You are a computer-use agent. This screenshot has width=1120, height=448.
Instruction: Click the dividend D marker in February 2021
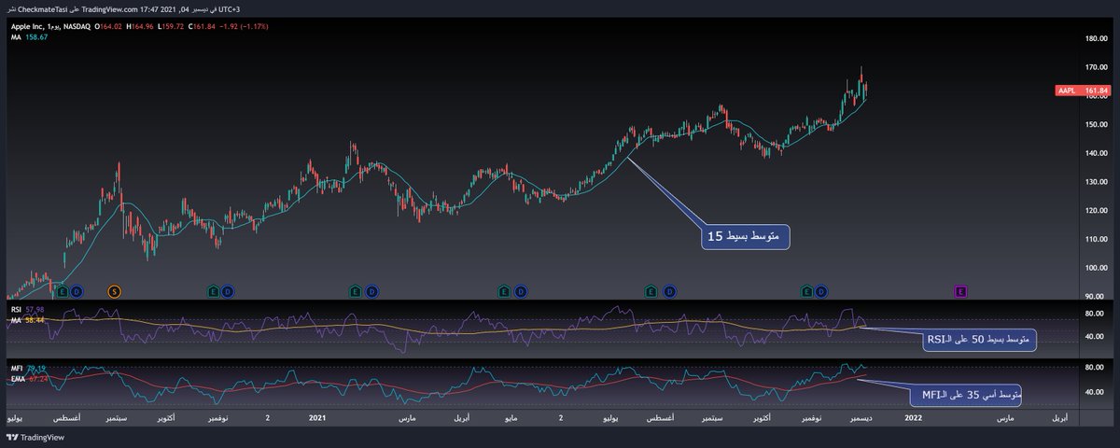click(371, 292)
